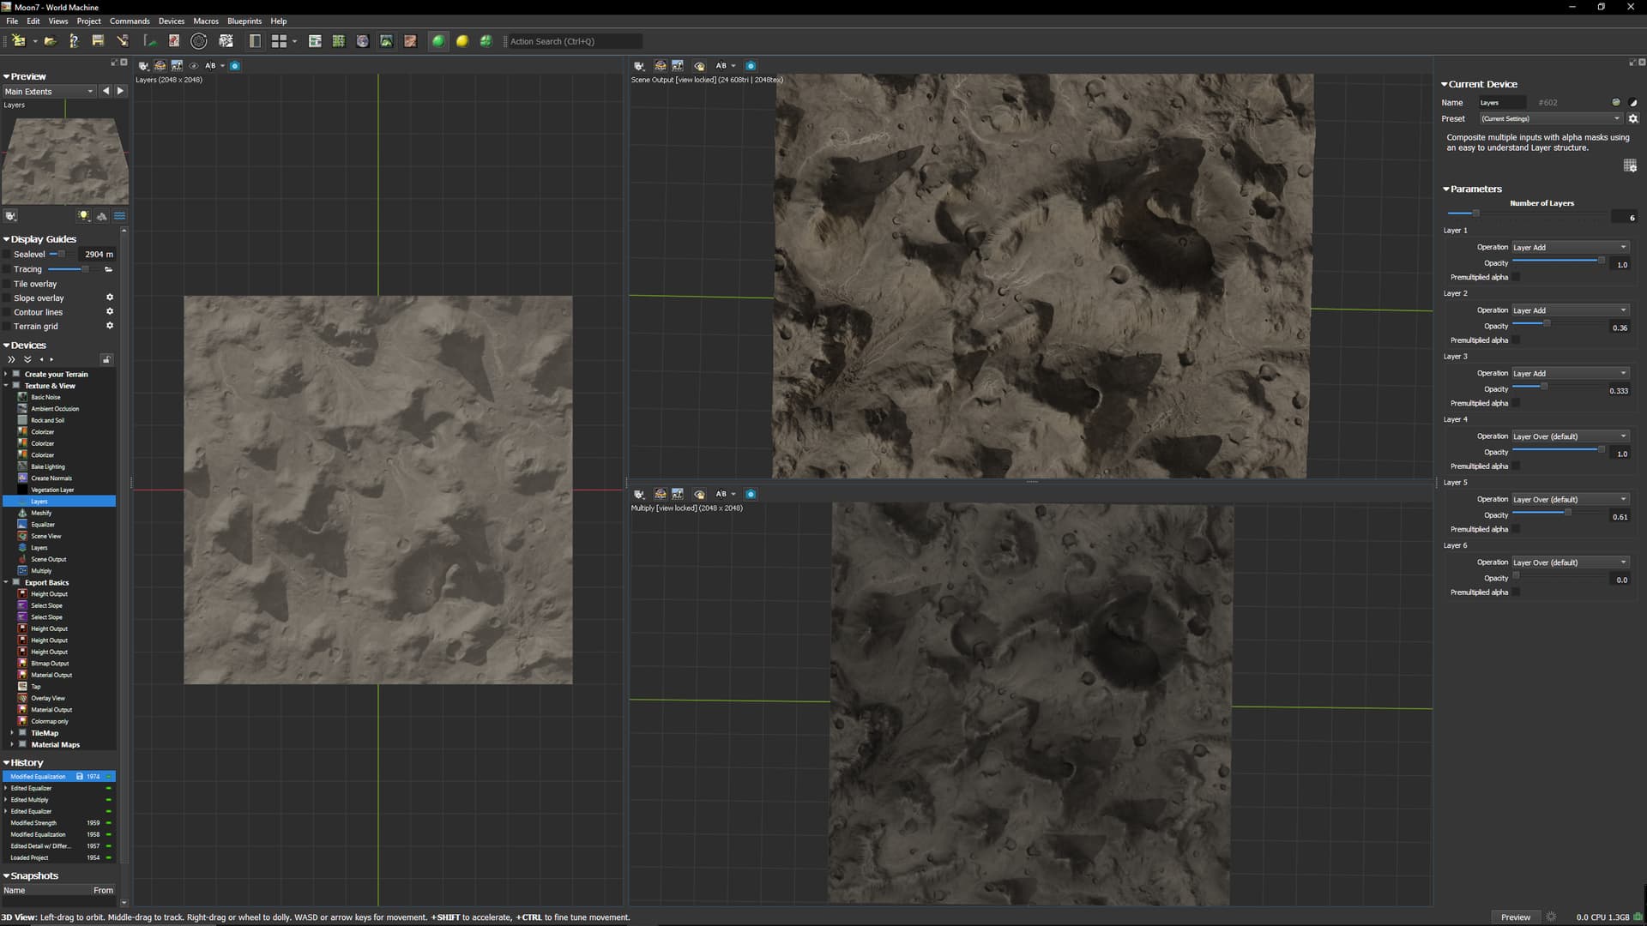Click the Action Search input field
This screenshot has height=926, width=1647.
pyautogui.click(x=573, y=41)
